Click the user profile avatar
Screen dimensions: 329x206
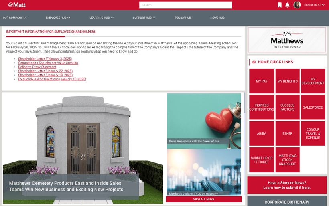[x=297, y=5]
